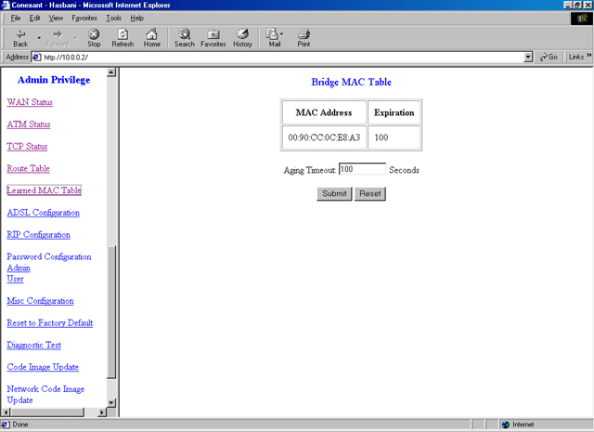This screenshot has height=432, width=594.
Task: Click the MAC Address column header
Action: 324,112
